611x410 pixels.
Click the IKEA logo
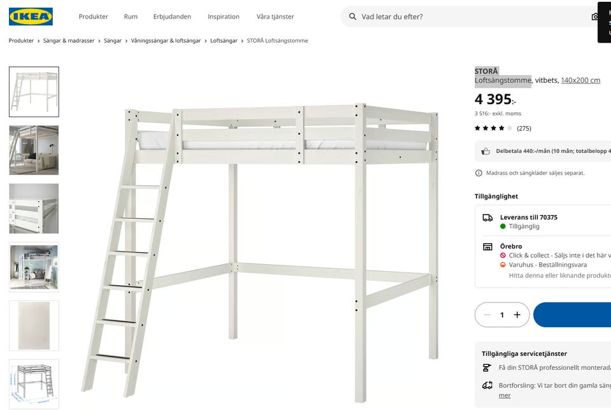click(x=31, y=17)
